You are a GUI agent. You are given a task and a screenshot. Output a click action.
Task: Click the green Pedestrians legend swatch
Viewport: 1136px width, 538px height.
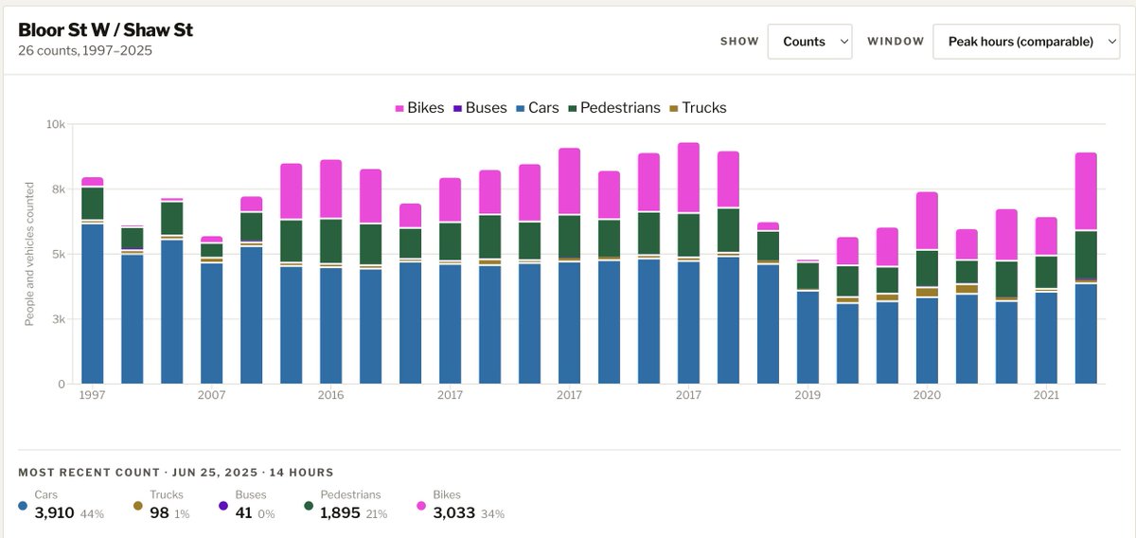tap(572, 109)
